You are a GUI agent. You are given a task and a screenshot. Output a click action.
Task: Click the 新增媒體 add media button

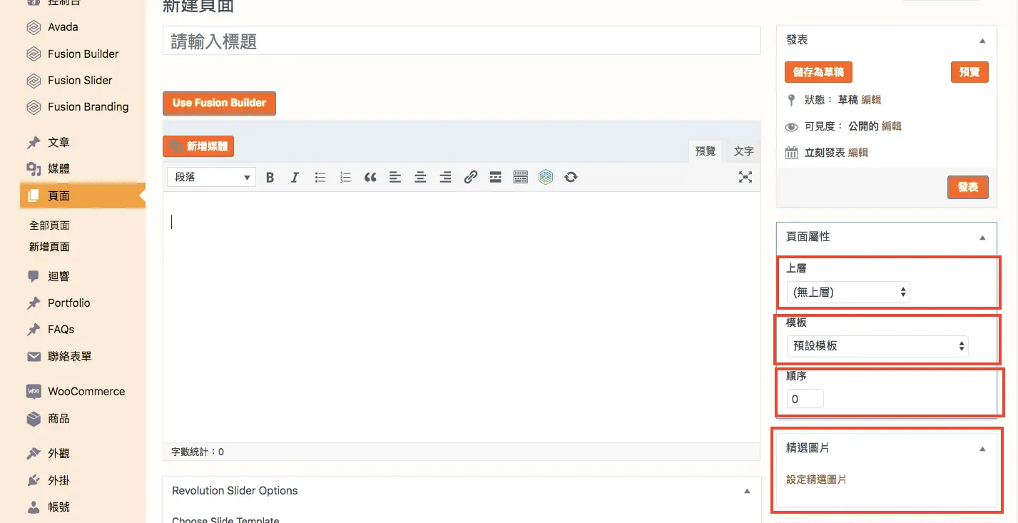pos(198,146)
